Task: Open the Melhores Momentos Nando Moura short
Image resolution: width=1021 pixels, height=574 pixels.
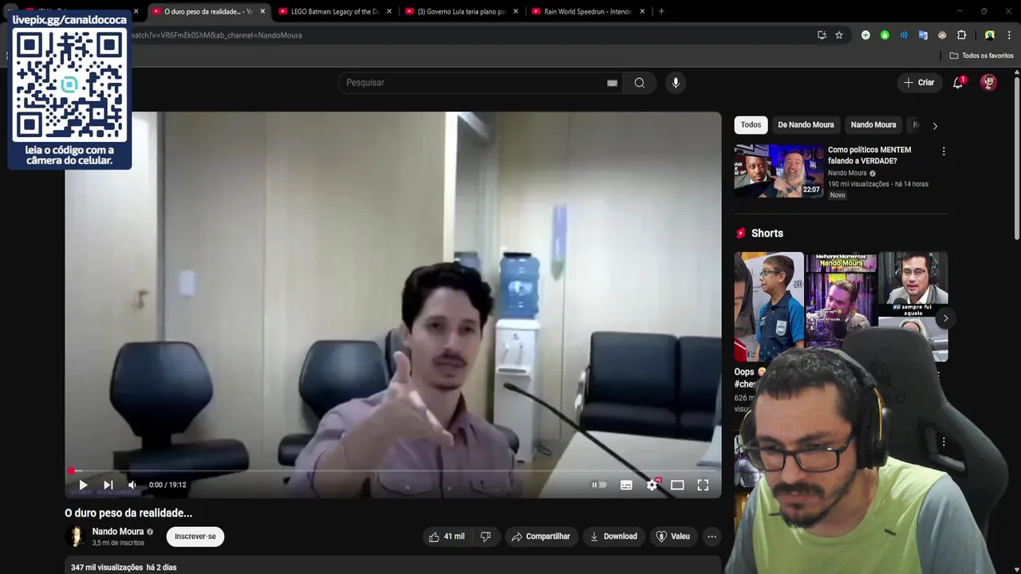Action: [x=841, y=299]
